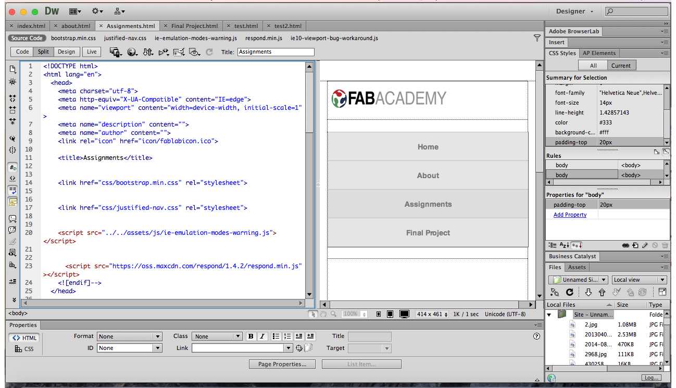Open the Local view dropdown
Viewport: 676px width, 388px height.
click(639, 280)
